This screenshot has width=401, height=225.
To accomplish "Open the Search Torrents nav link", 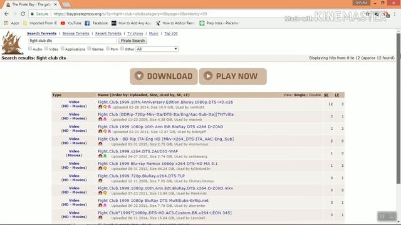I will [42, 33].
